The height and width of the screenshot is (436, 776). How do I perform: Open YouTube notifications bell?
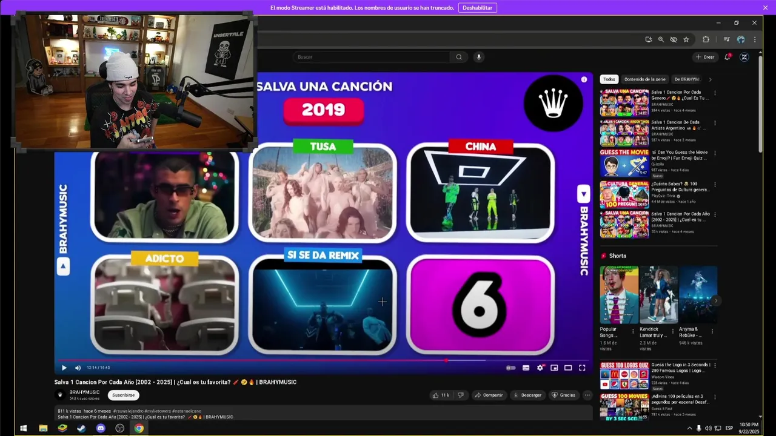tap(727, 57)
